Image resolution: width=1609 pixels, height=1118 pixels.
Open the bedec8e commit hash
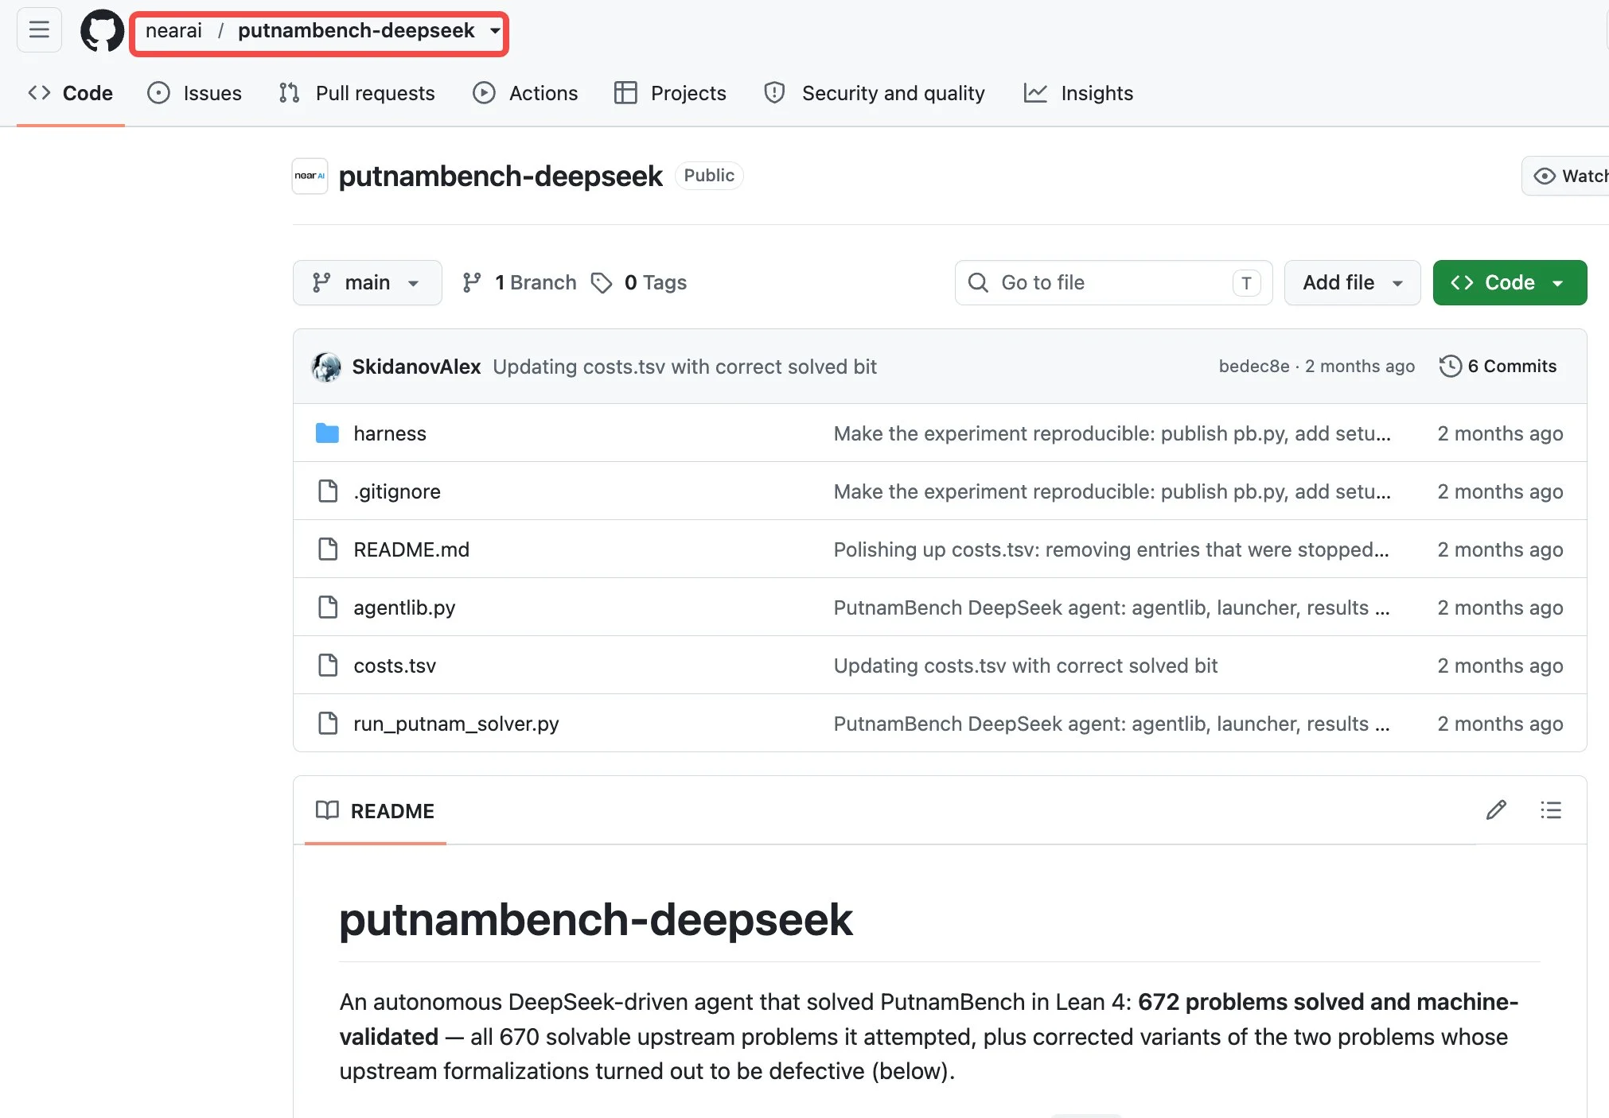[1254, 366]
